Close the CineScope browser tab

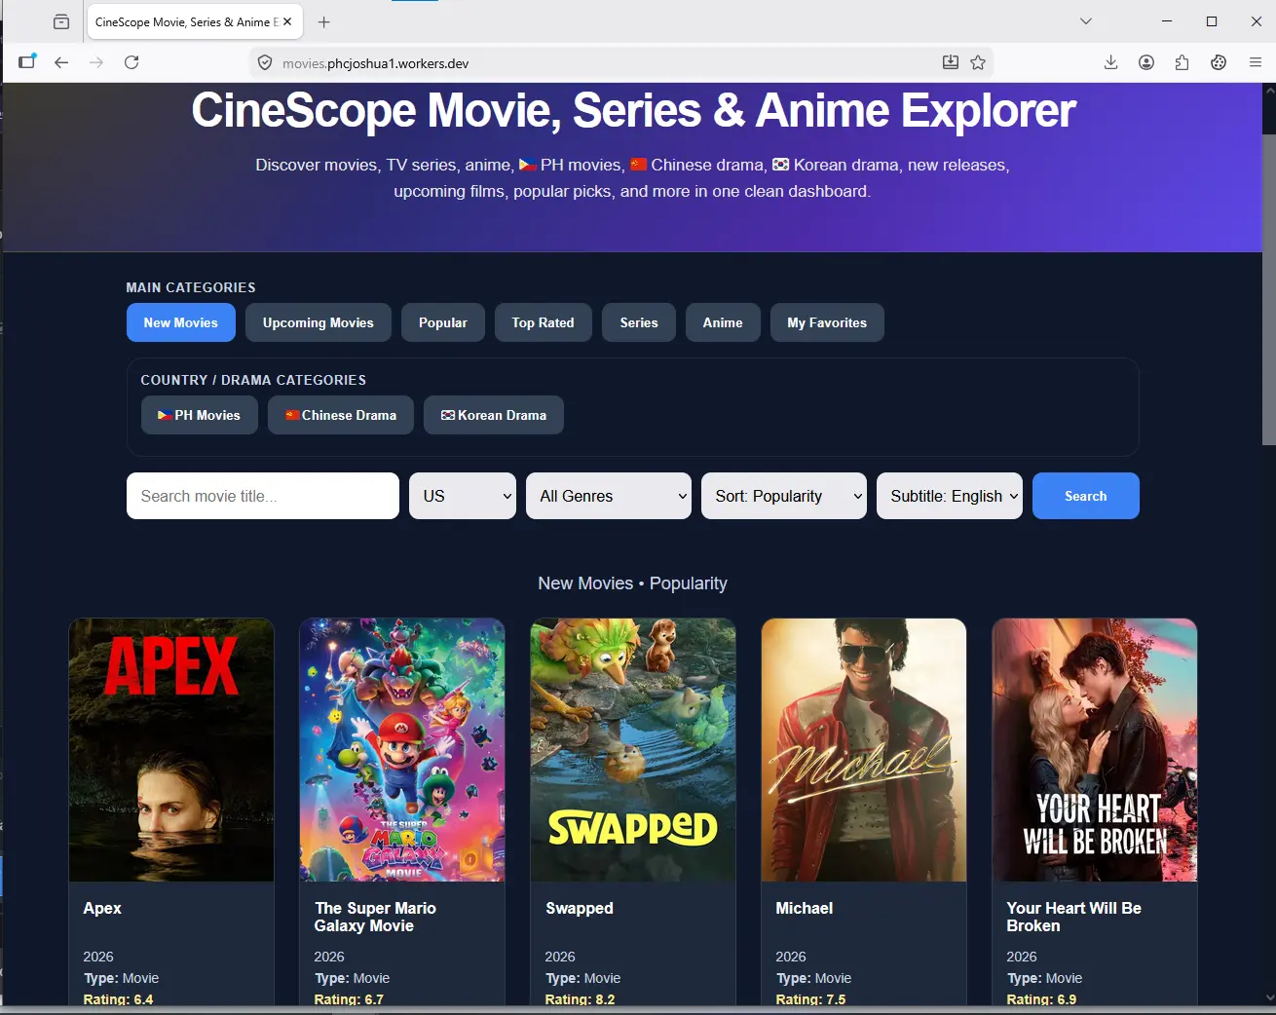(x=287, y=21)
